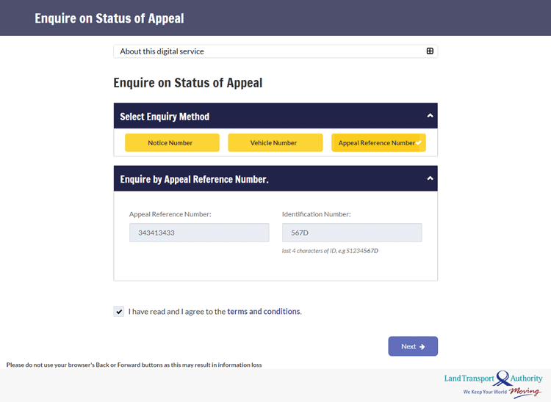Select the Notice Number enquiry method
The height and width of the screenshot is (402, 551).
(172, 143)
